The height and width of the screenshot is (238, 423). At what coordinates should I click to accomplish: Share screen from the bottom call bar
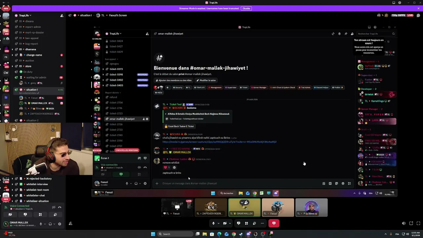coord(239,223)
